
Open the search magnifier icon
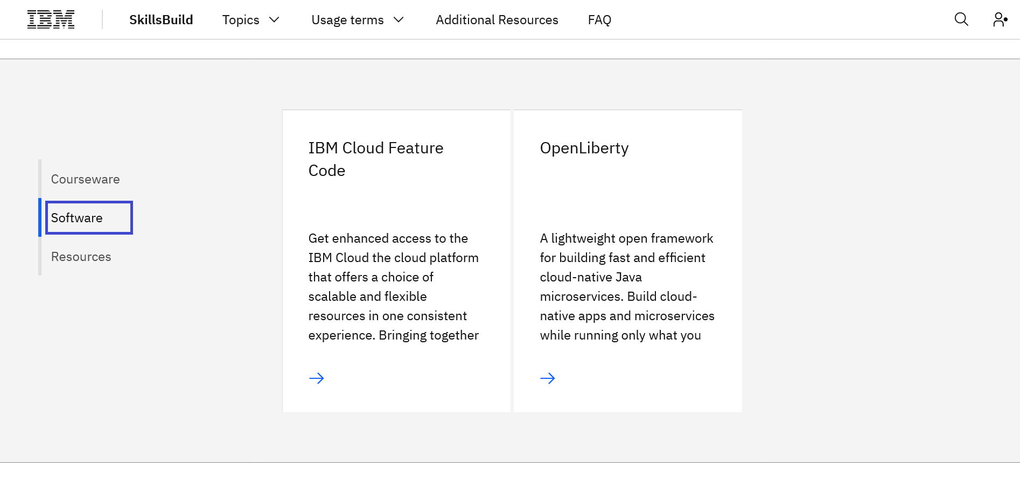[961, 19]
